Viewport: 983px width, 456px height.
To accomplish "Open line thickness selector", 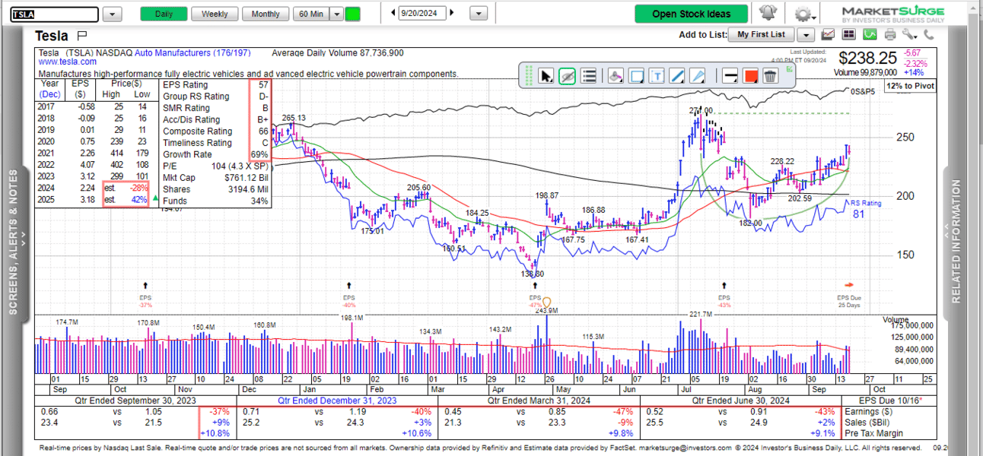I will click(x=730, y=76).
